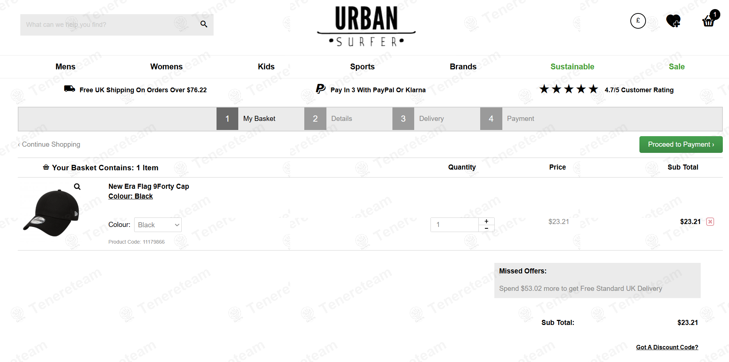The height and width of the screenshot is (362, 729).
Task: Click Free UK Shipping offer text
Action: tap(143, 90)
